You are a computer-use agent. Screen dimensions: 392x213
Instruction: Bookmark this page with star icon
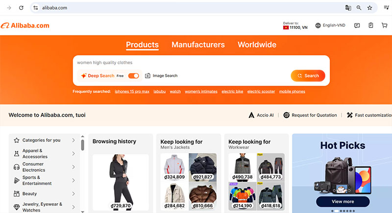(370, 8)
